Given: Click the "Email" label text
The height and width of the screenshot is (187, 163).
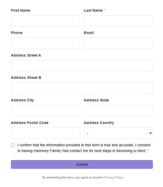Looking at the screenshot, I should point(89,33).
